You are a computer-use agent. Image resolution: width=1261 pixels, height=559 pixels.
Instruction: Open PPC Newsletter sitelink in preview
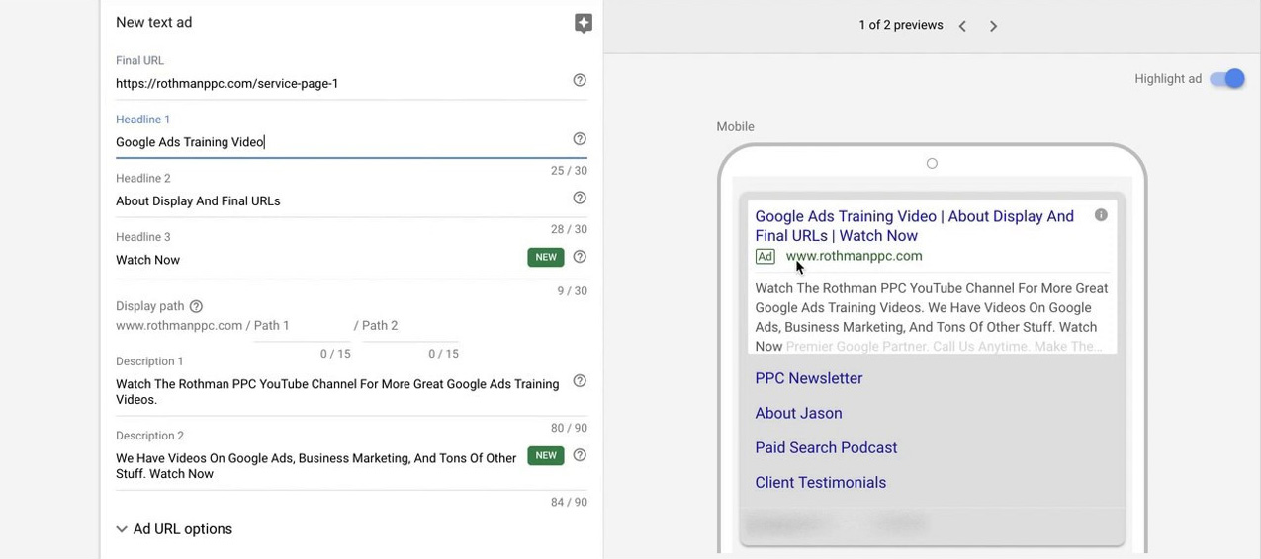pos(808,378)
